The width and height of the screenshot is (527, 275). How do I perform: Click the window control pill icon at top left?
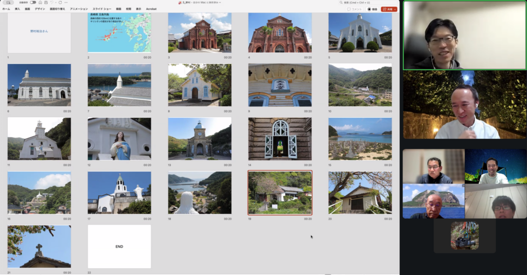[9, 3]
